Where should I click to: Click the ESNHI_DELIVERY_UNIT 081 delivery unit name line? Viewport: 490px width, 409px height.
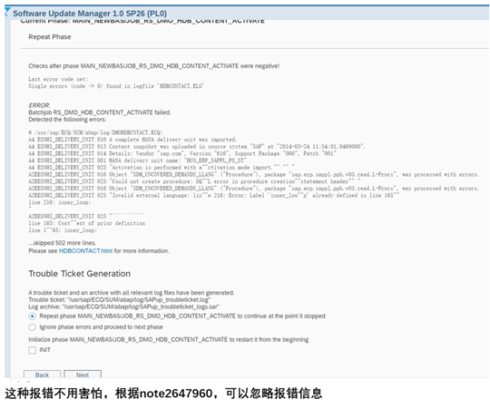click(138, 161)
